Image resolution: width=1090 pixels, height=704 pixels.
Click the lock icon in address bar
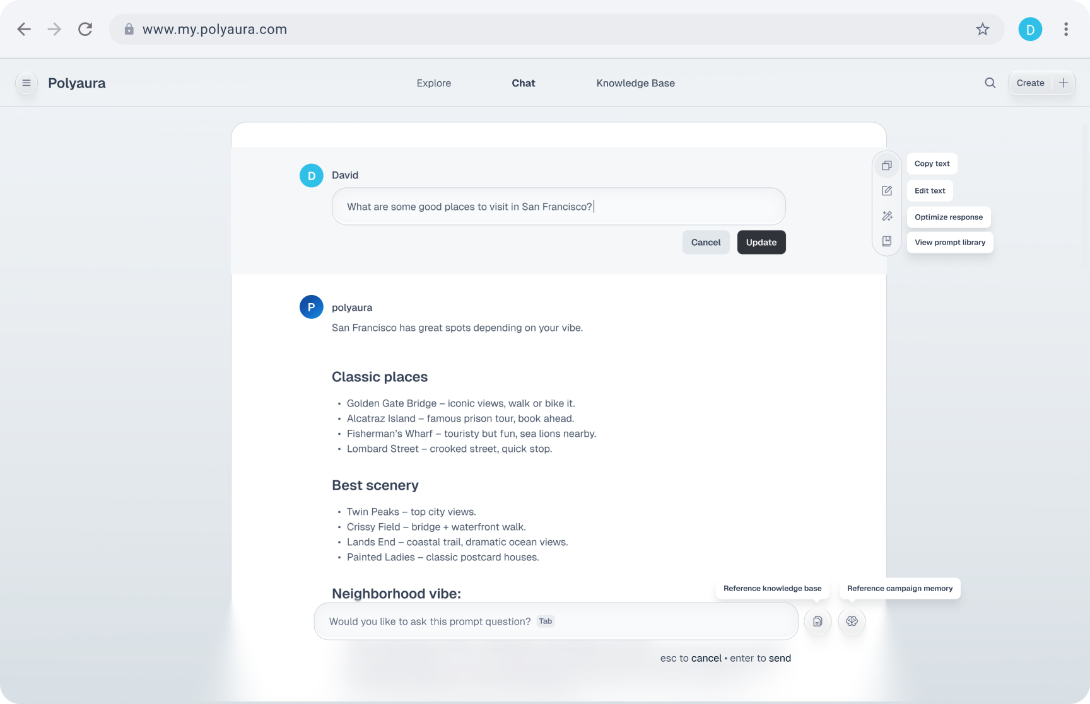click(x=129, y=29)
